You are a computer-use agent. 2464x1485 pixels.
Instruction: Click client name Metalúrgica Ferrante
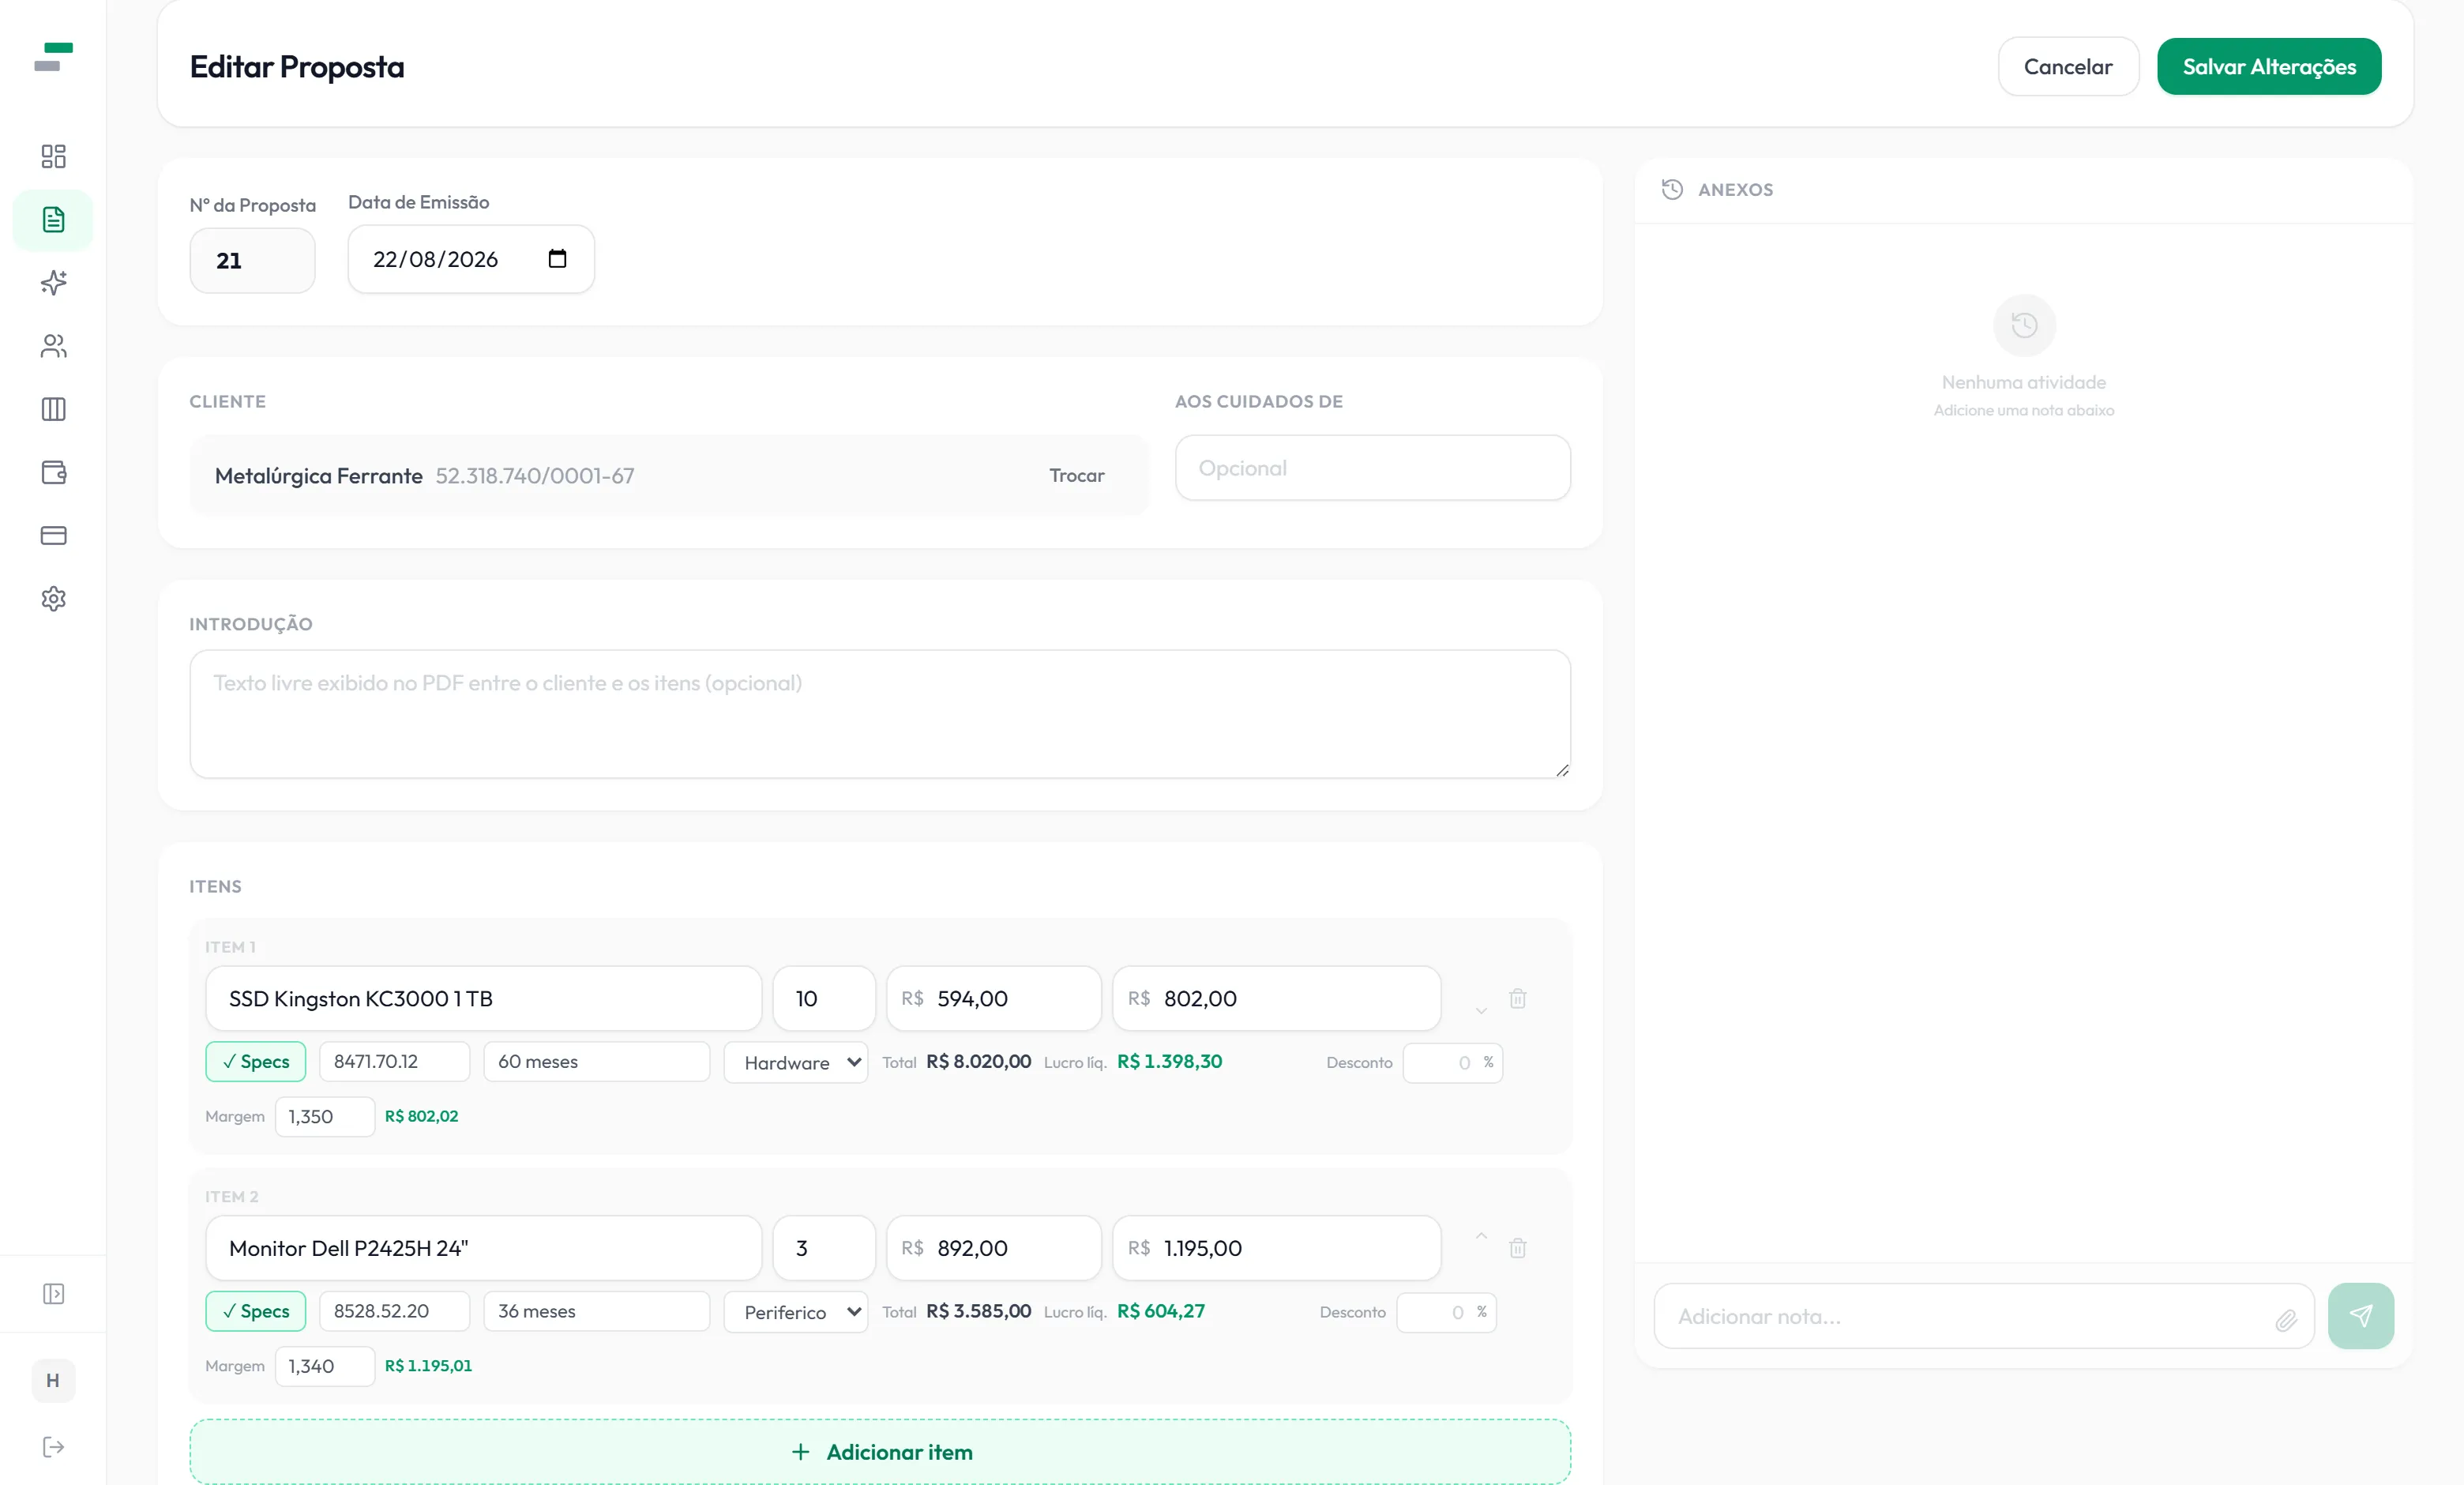319,476
